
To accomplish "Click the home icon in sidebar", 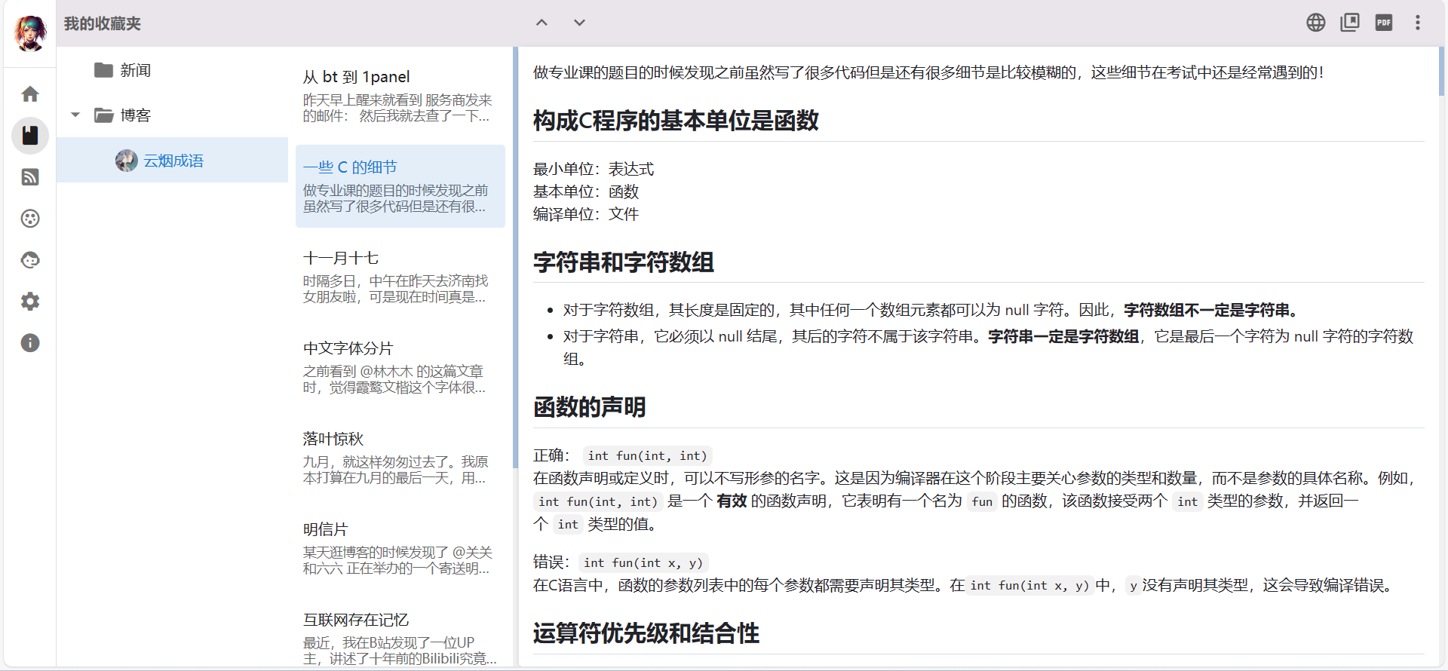I will click(x=30, y=94).
